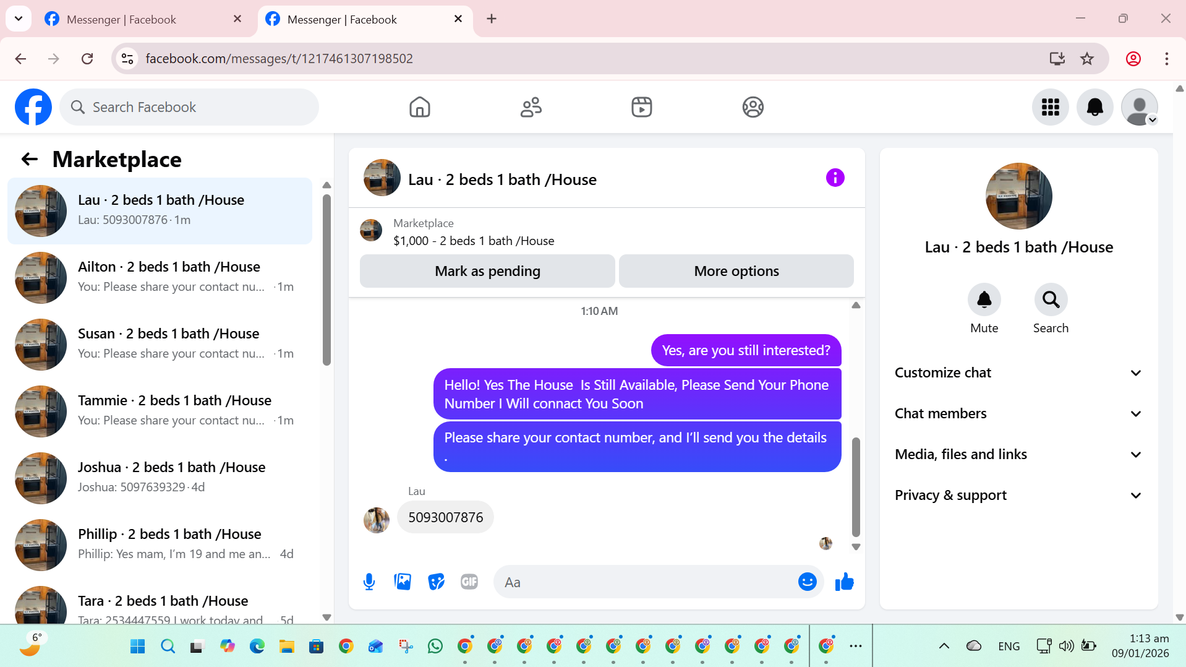The width and height of the screenshot is (1186, 667).
Task: Expand Privacy & support section
Action: point(1018,495)
